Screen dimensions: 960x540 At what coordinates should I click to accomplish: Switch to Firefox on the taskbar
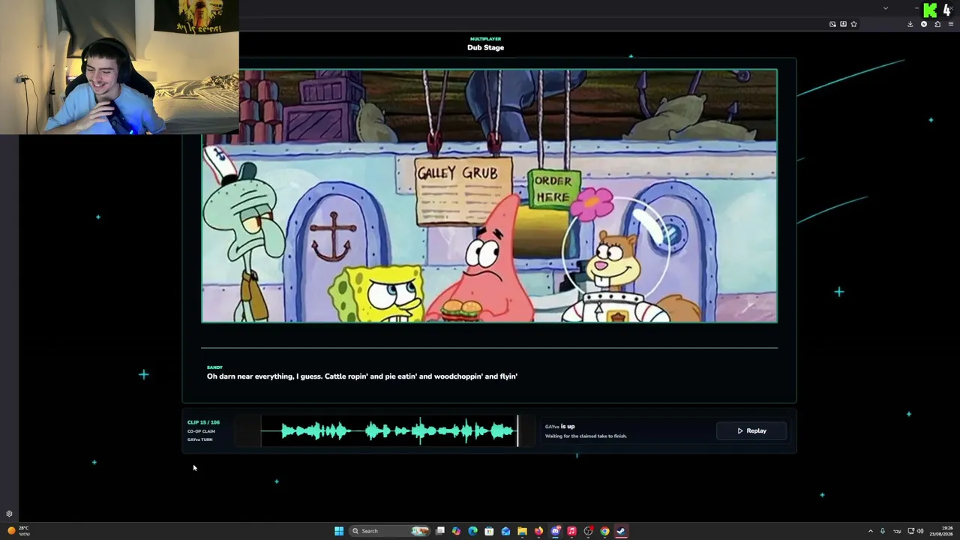(538, 531)
